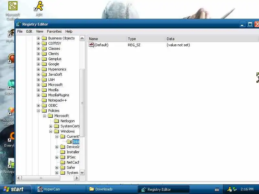The height and width of the screenshot is (194, 259).
Task: Click the open folder icon of selected key
Action: click(69, 142)
